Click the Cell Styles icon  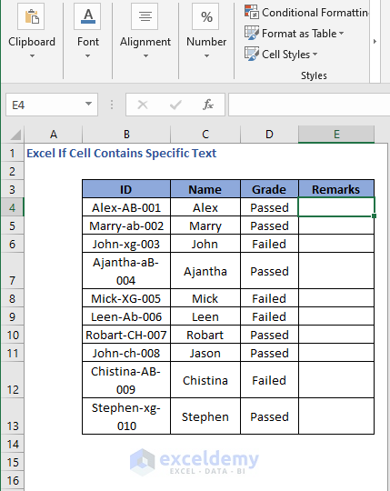point(252,54)
